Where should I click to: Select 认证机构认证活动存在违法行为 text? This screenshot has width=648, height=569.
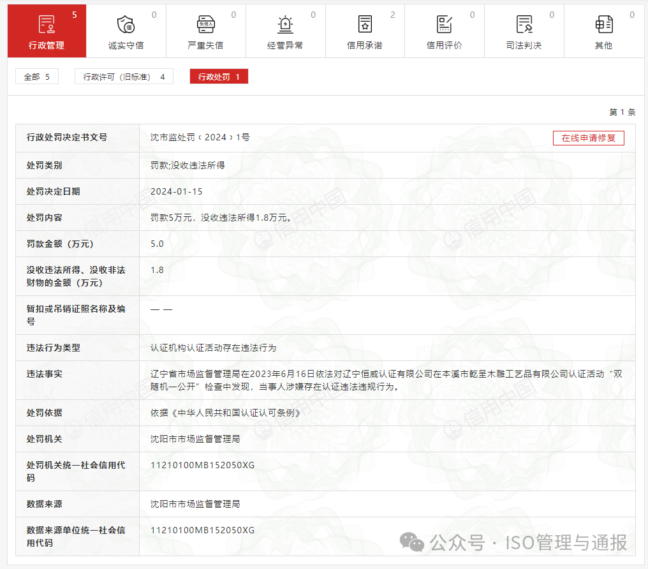[213, 348]
